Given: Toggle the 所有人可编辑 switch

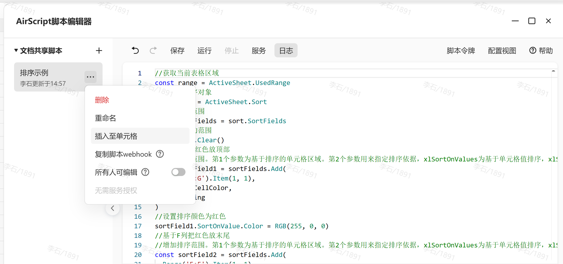Looking at the screenshot, I should (178, 172).
